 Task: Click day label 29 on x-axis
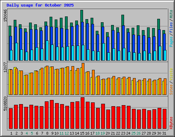tap(154, 133)
